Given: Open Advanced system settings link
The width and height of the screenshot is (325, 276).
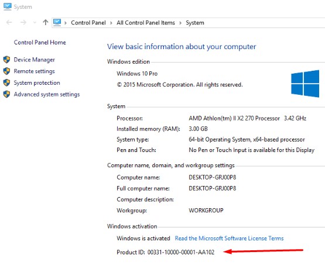Looking at the screenshot, I should click(47, 95).
